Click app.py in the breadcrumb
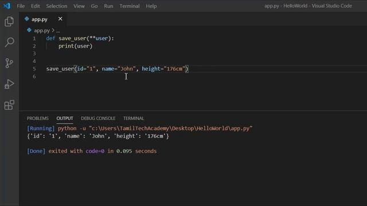The width and height of the screenshot is (367, 206). click(42, 30)
